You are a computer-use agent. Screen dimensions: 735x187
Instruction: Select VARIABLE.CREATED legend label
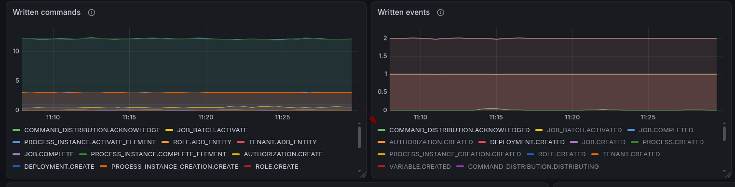pyautogui.click(x=420, y=166)
